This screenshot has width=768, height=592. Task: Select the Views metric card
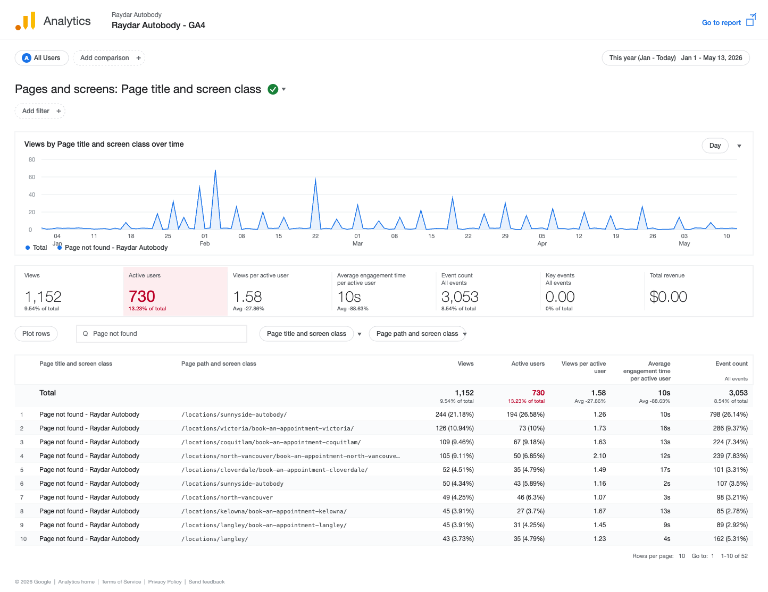(x=69, y=291)
